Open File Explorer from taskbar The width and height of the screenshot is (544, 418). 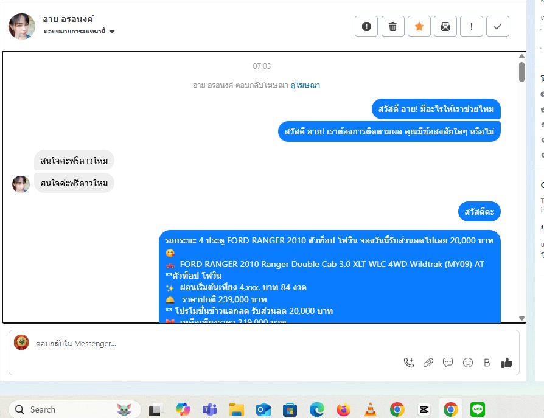[237, 409]
